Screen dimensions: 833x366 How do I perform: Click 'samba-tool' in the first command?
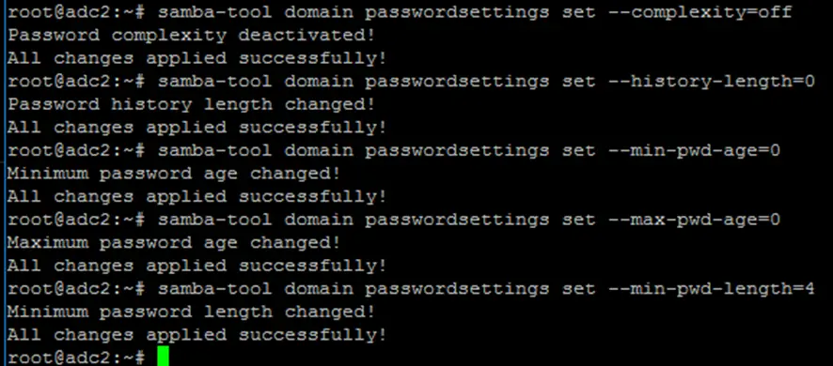[x=214, y=12]
